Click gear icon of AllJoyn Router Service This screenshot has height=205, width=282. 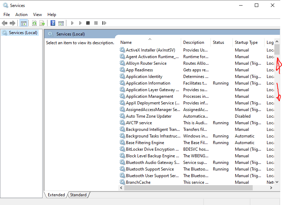123,63
